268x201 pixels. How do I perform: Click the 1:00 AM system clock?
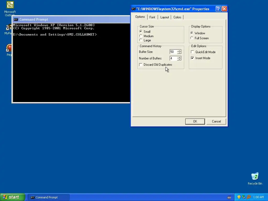tap(258, 197)
